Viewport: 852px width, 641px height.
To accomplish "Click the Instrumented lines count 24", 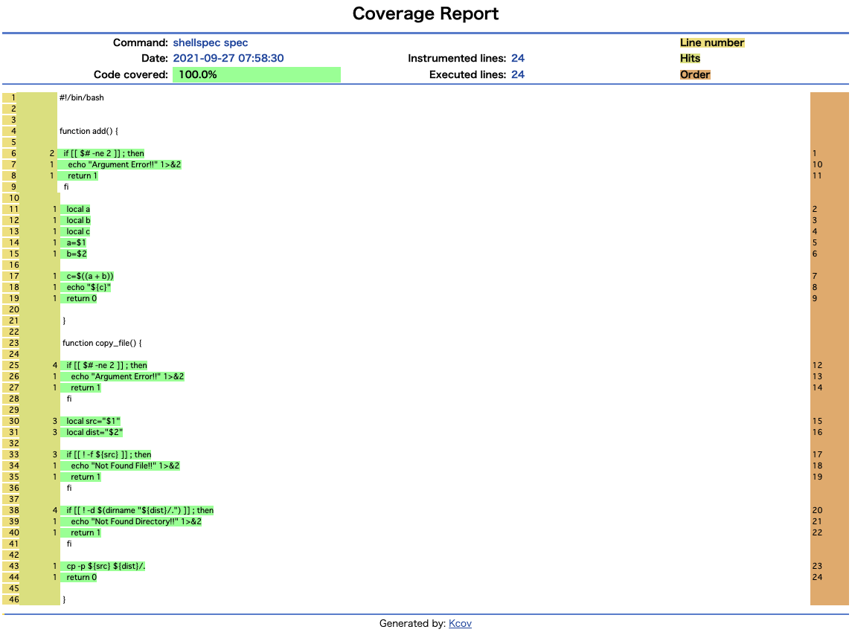I will [x=519, y=58].
